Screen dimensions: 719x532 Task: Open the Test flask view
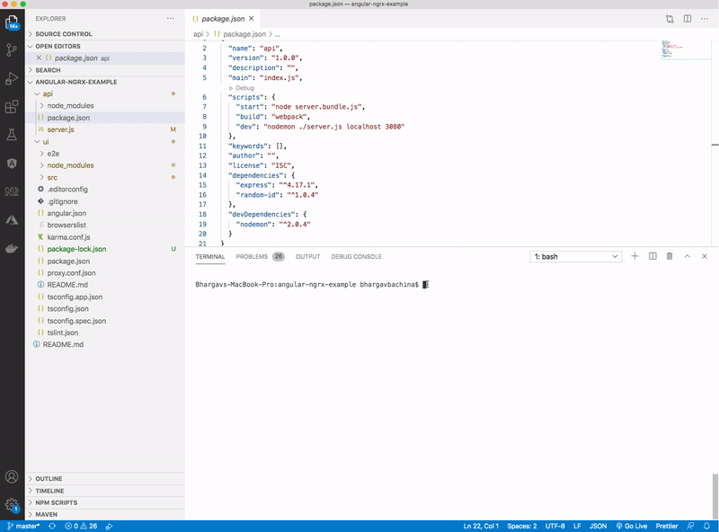[12, 135]
